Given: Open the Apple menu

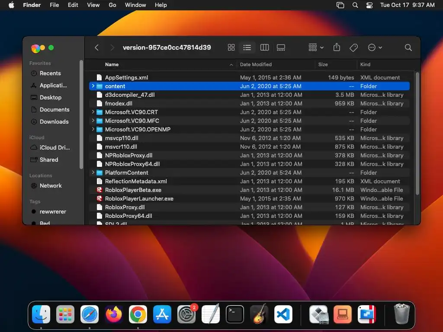Looking at the screenshot, I should (x=11, y=5).
